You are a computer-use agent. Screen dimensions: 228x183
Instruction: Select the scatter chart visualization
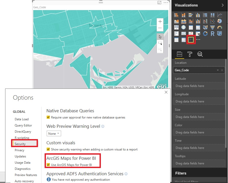tap(213, 21)
